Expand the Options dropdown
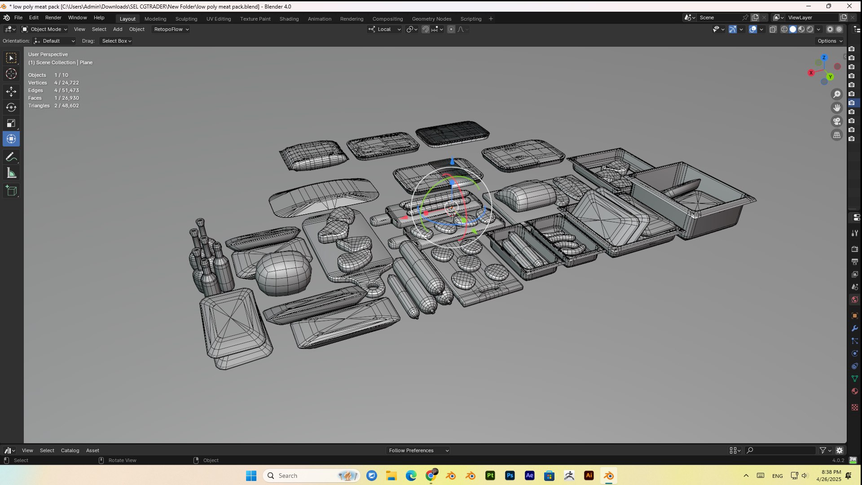 (x=830, y=41)
